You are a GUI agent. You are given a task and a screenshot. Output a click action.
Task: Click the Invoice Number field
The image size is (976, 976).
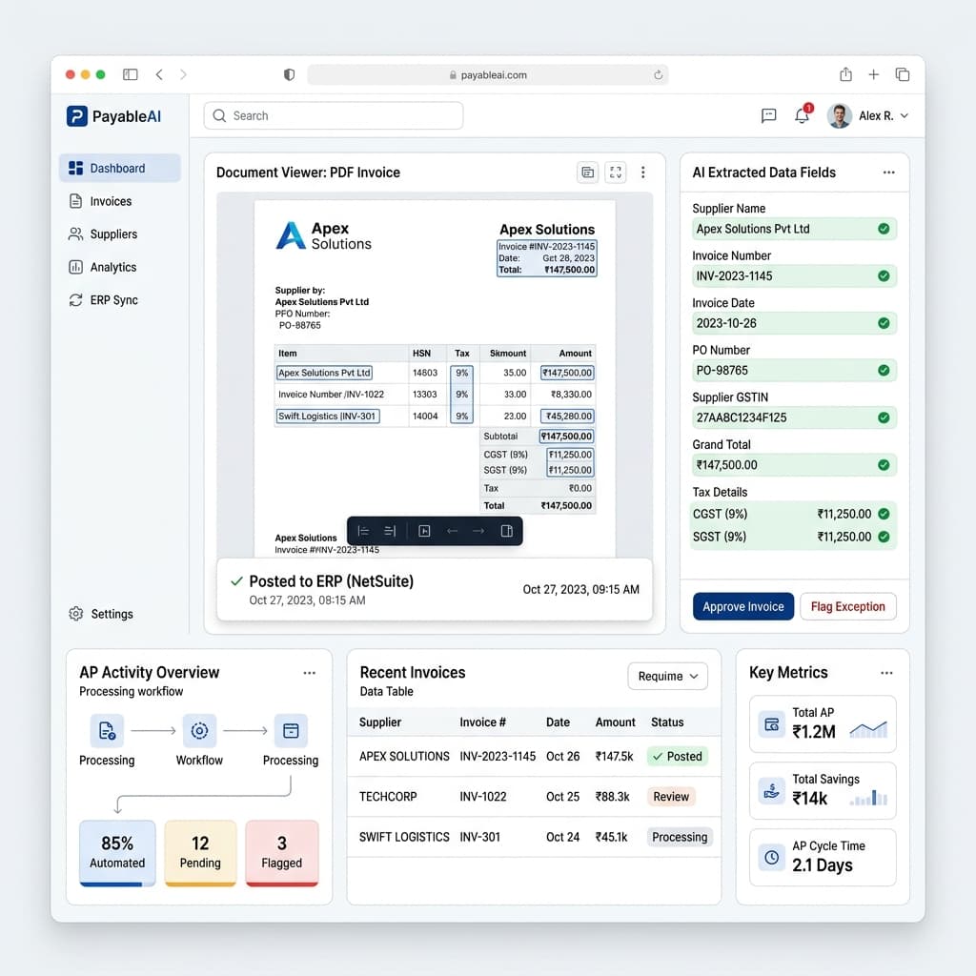[x=794, y=275]
